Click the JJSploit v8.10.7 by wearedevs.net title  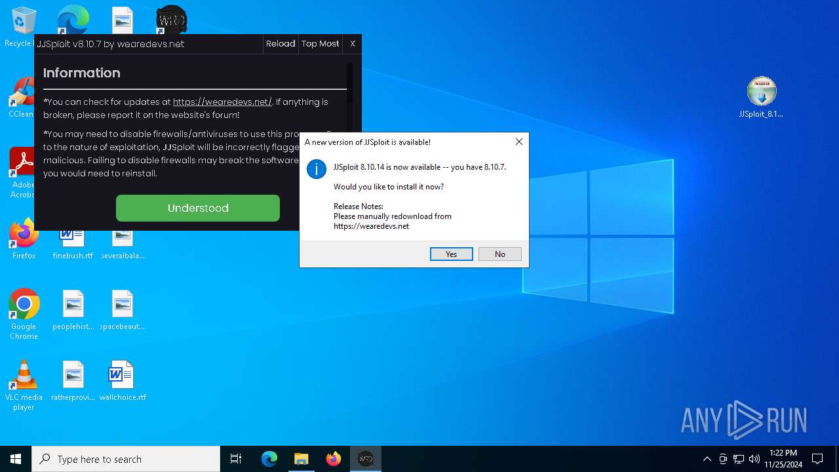(x=111, y=44)
